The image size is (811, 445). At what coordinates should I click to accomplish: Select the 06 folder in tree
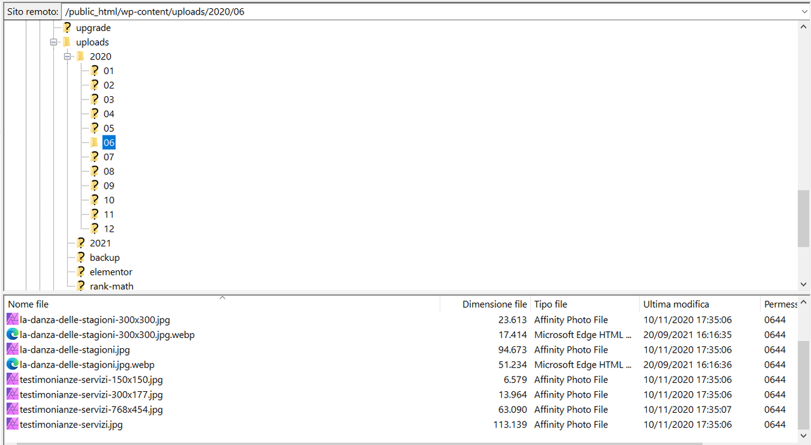(109, 142)
